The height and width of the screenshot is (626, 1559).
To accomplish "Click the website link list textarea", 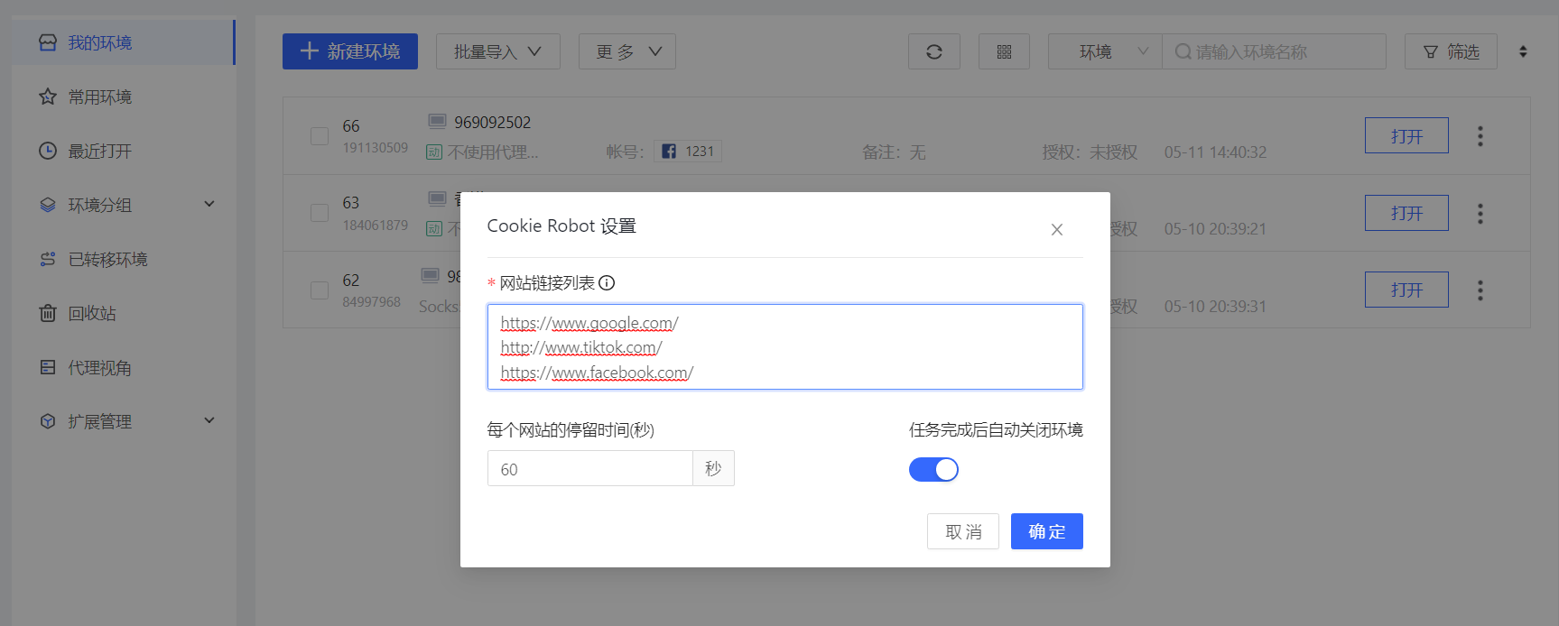I will [785, 347].
